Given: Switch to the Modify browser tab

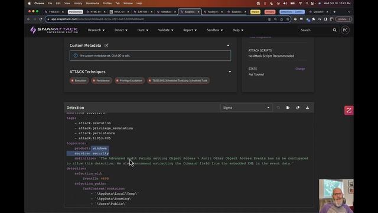Looking at the screenshot, I should click(x=214, y=12).
